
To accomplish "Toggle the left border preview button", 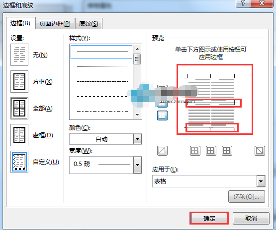I will [195, 151].
